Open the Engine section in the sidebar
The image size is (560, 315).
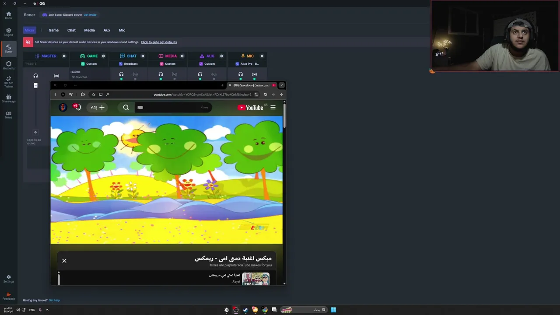(x=8, y=32)
